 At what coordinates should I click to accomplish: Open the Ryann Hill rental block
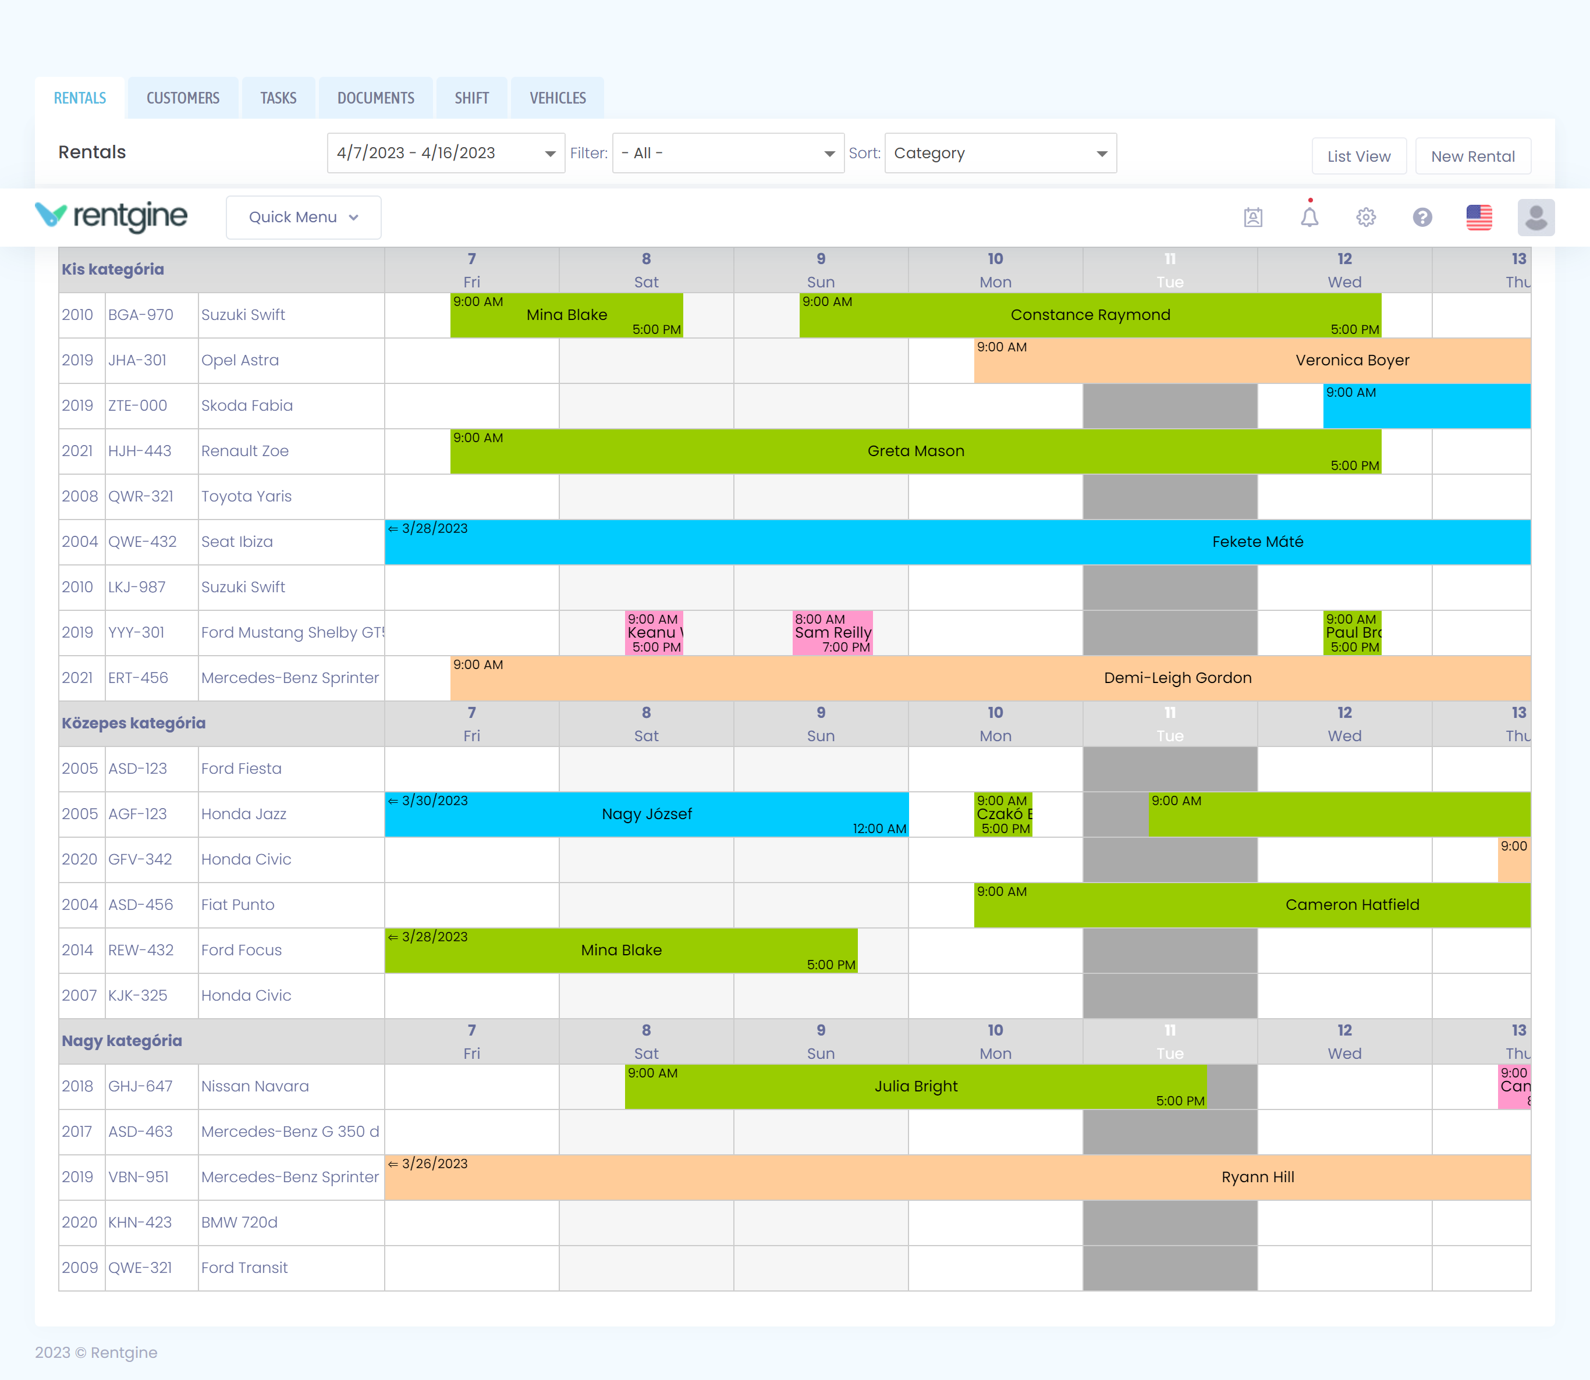pyautogui.click(x=1257, y=1177)
